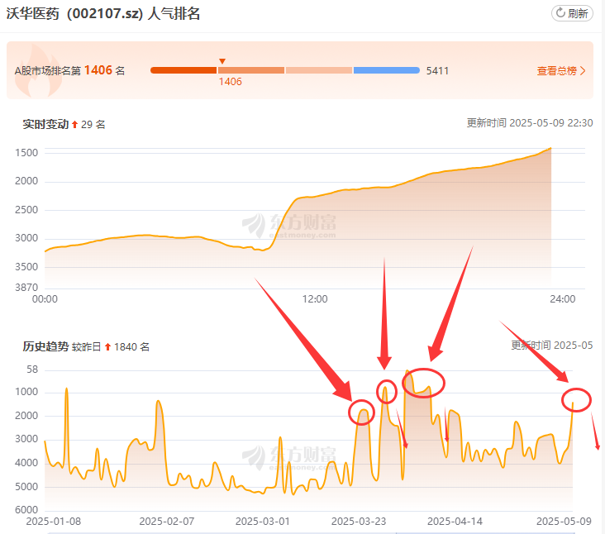Image resolution: width=605 pixels, height=534 pixels.
Task: Click the page title 沃华医药 (002107.sz) 人气排名
Action: (103, 13)
